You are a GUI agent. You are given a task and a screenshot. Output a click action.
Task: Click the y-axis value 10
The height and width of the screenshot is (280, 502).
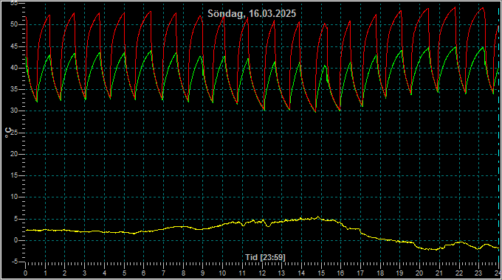(14, 197)
